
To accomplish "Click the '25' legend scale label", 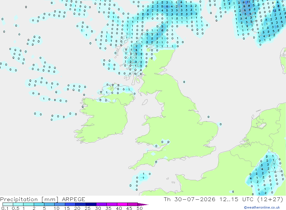I will [x=88, y=208].
